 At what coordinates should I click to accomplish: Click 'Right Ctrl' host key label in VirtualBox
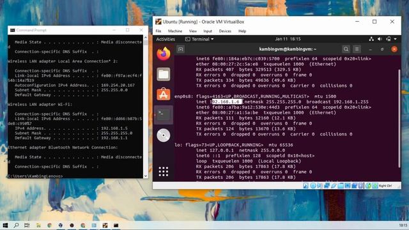click(x=385, y=186)
